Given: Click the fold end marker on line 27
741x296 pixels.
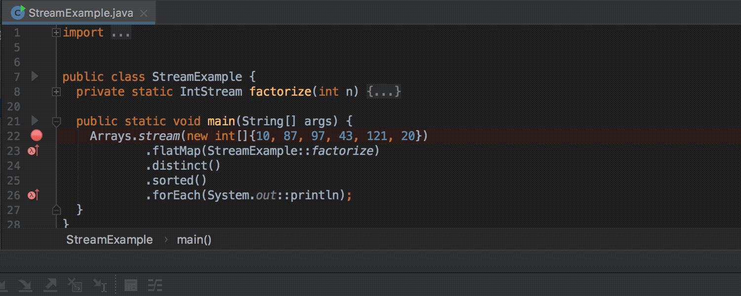Looking at the screenshot, I should coord(56,210).
